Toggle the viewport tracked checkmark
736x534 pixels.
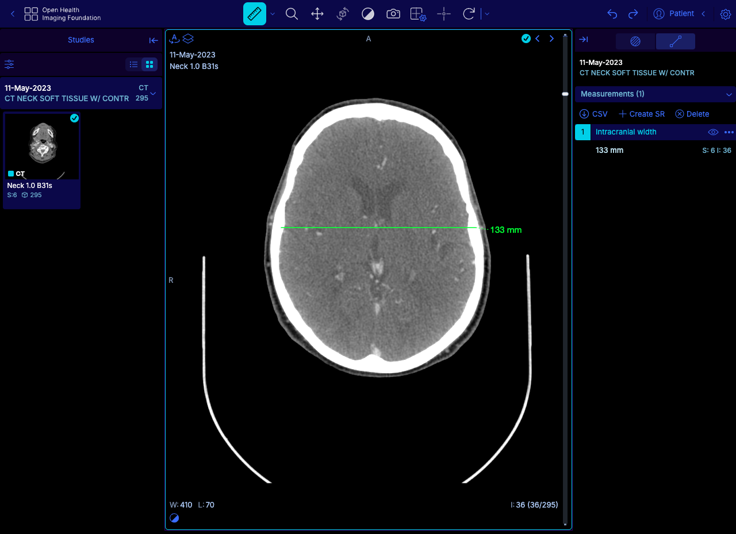point(526,39)
